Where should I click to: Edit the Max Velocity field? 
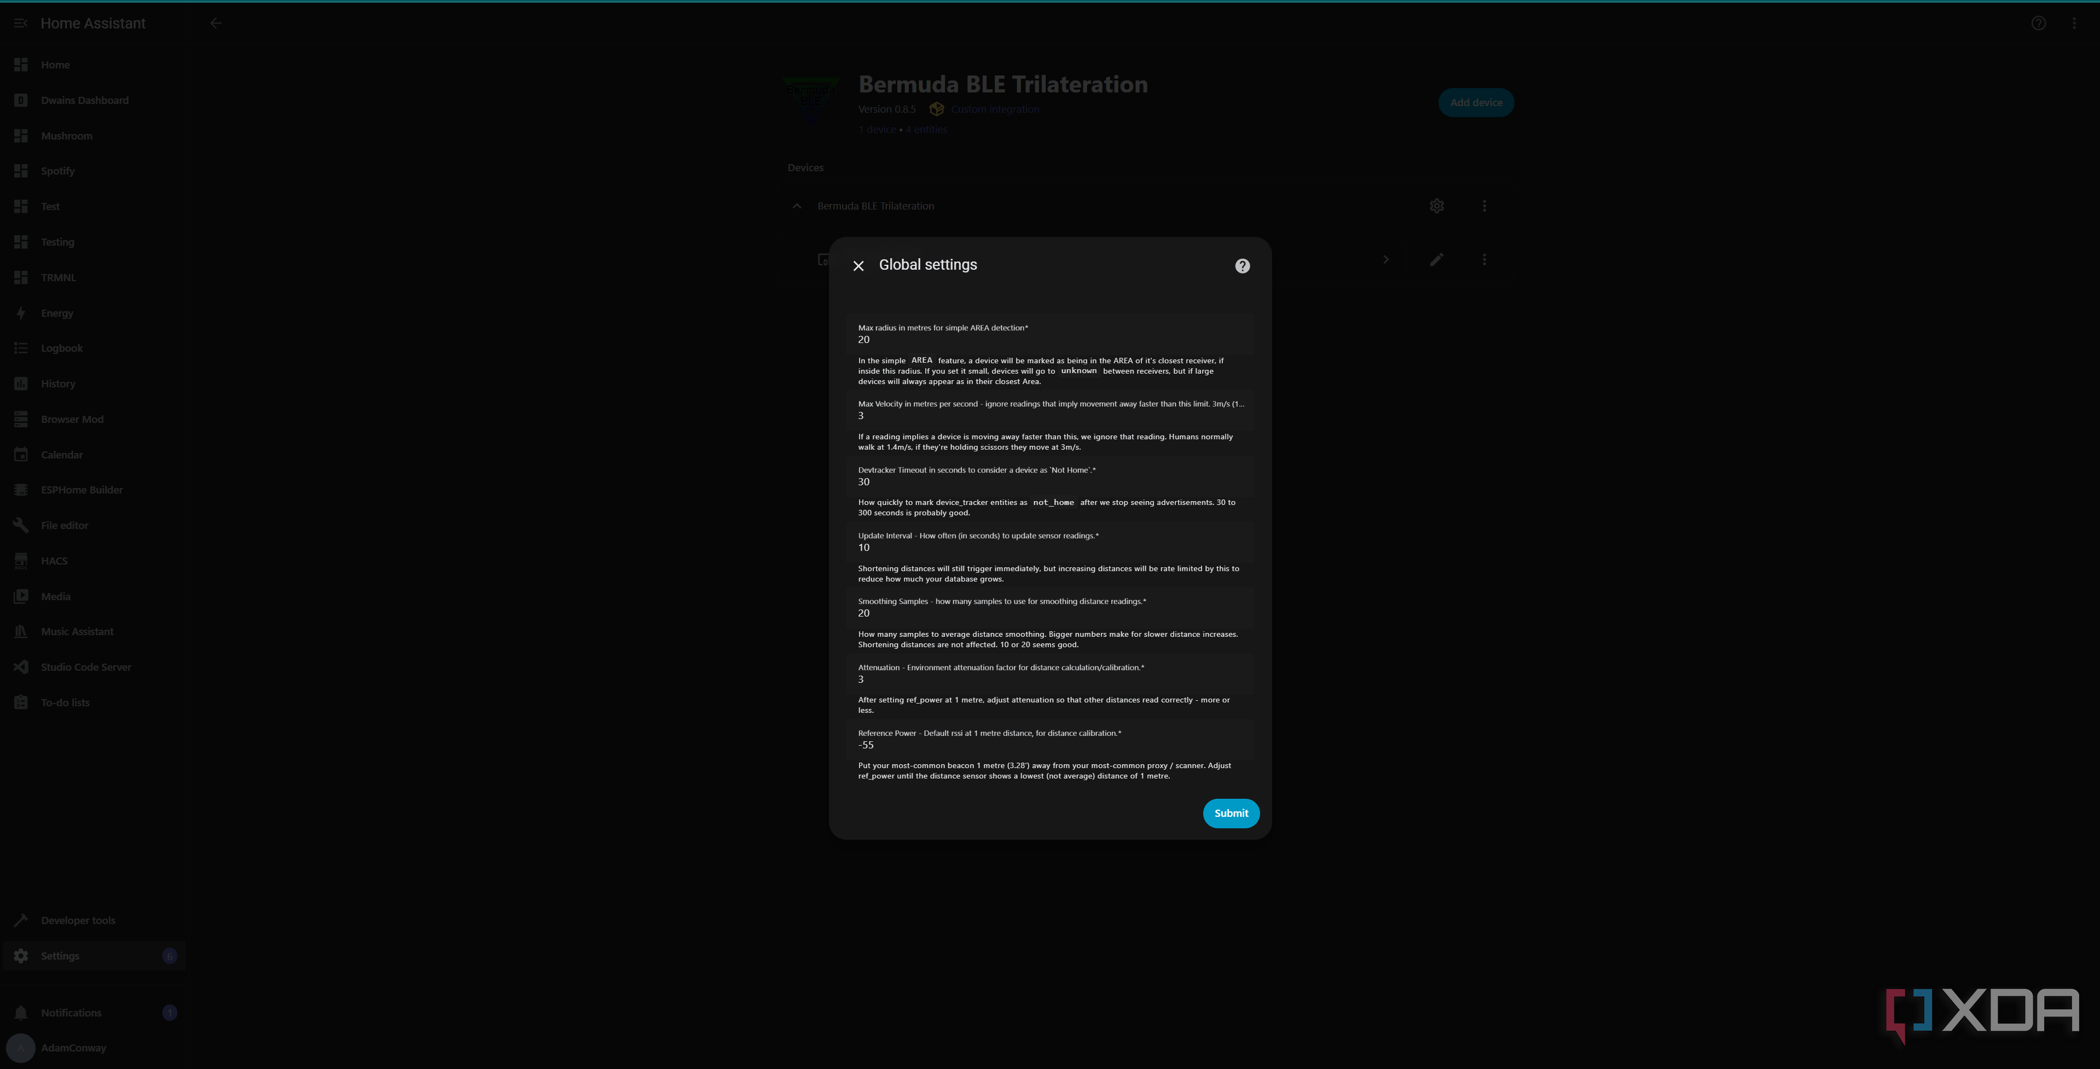(1050, 409)
